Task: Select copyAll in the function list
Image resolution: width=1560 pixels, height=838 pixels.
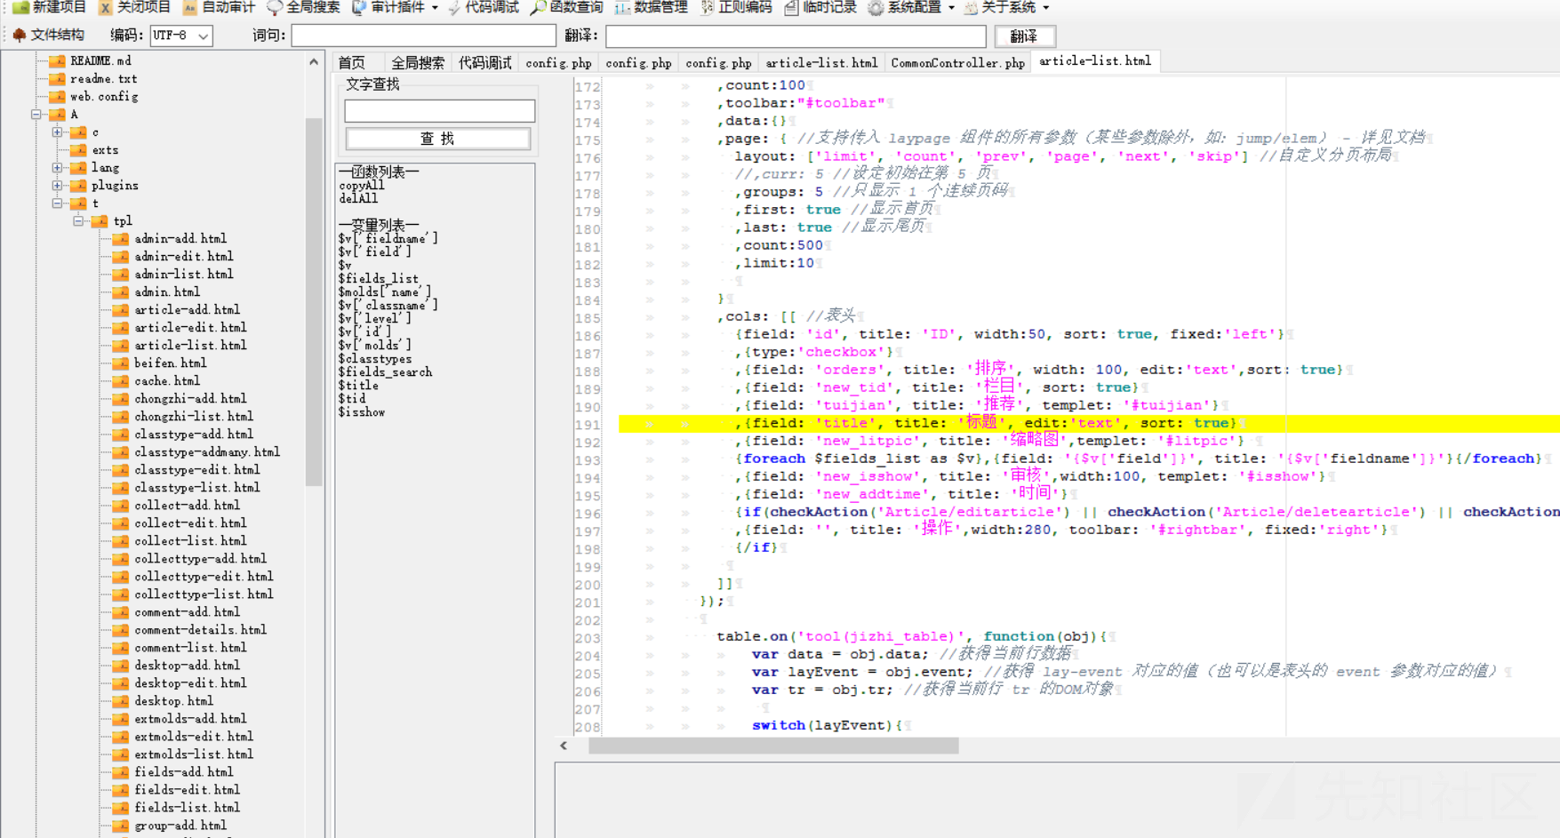Action: 361,186
